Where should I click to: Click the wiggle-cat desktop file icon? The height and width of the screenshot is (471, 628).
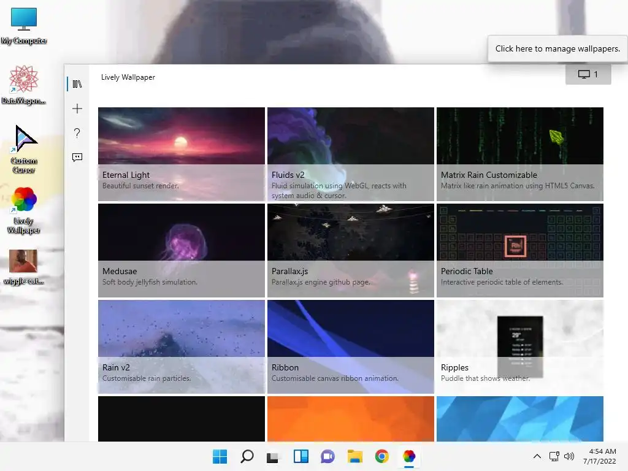23,267
